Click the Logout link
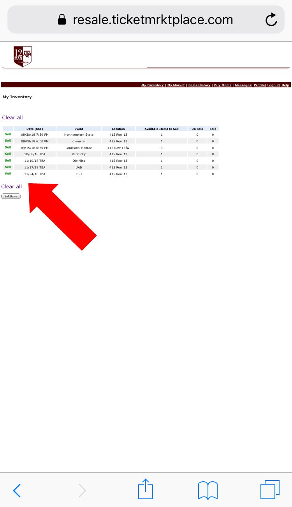 pyautogui.click(x=273, y=85)
